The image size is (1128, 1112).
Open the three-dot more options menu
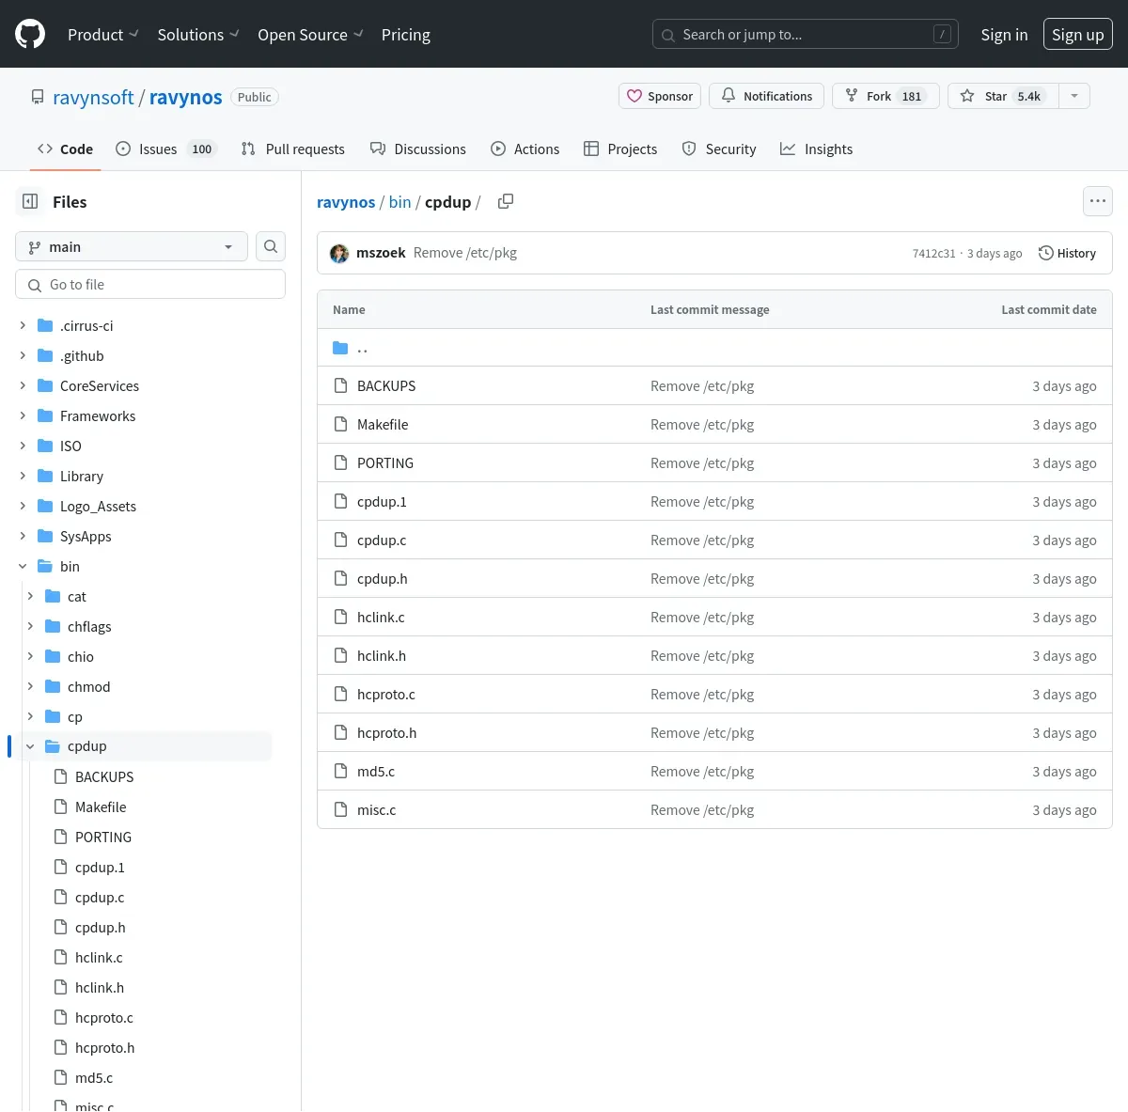click(x=1097, y=201)
